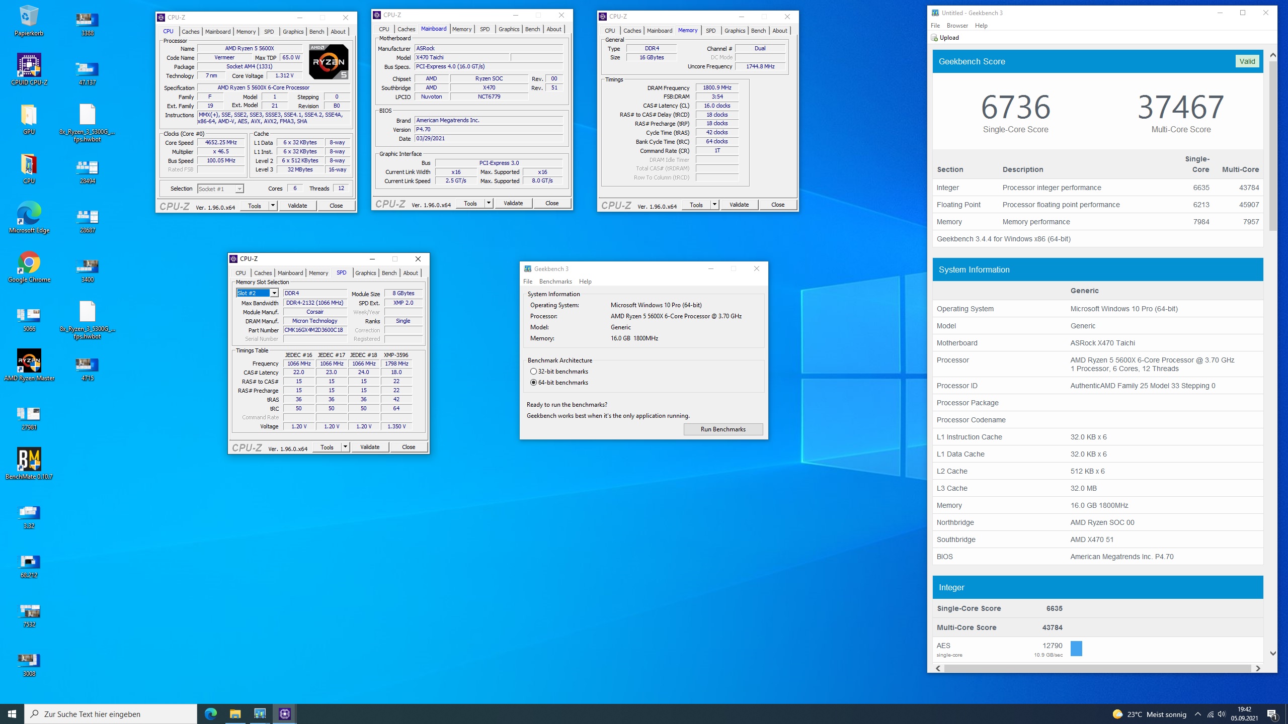Expand Tools dropdown arrow in Memory window
The width and height of the screenshot is (1288, 724).
click(x=714, y=205)
